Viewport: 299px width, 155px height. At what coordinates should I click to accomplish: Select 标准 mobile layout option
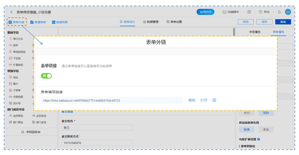[246, 130]
